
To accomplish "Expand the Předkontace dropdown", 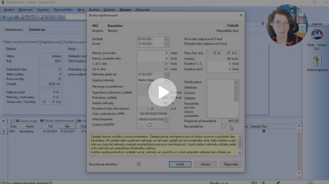I will 236,82.
